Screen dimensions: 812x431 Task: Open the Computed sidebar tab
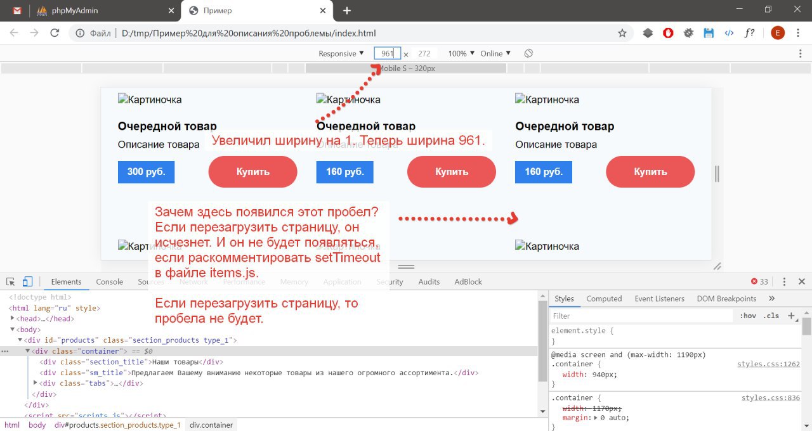(604, 299)
